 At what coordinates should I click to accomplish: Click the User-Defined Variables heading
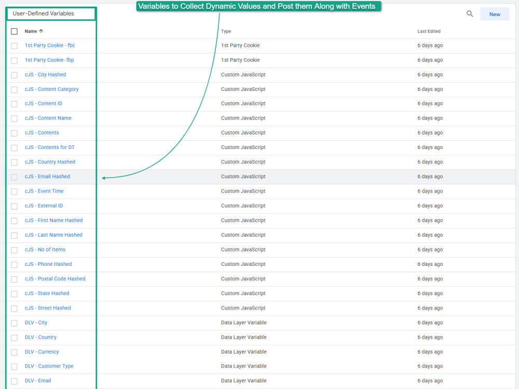[x=44, y=14]
